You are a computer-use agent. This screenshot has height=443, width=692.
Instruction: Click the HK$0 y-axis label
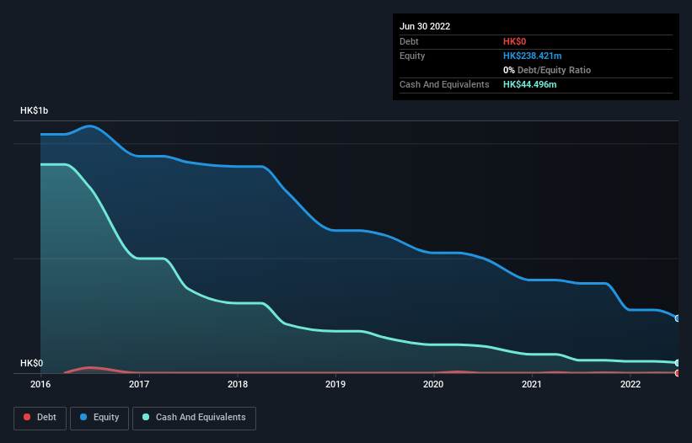coord(32,363)
